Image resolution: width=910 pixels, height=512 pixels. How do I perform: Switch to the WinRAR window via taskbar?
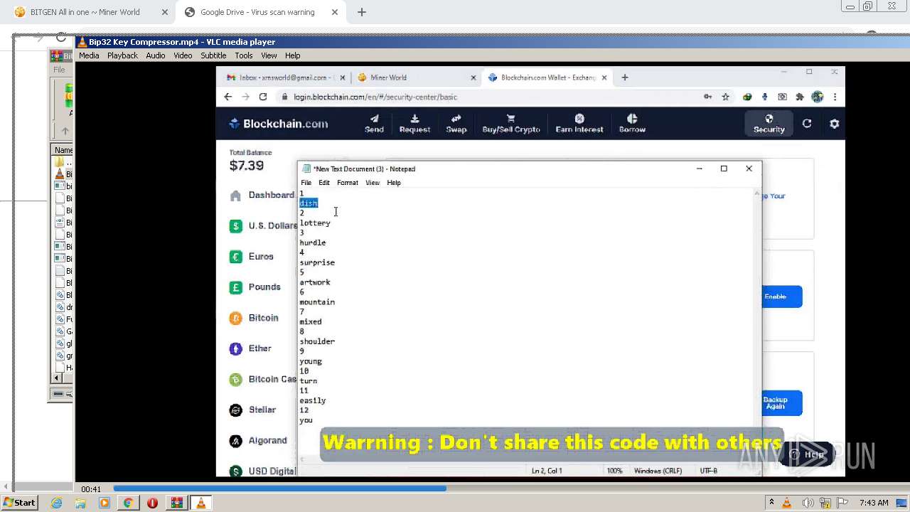pos(176,503)
